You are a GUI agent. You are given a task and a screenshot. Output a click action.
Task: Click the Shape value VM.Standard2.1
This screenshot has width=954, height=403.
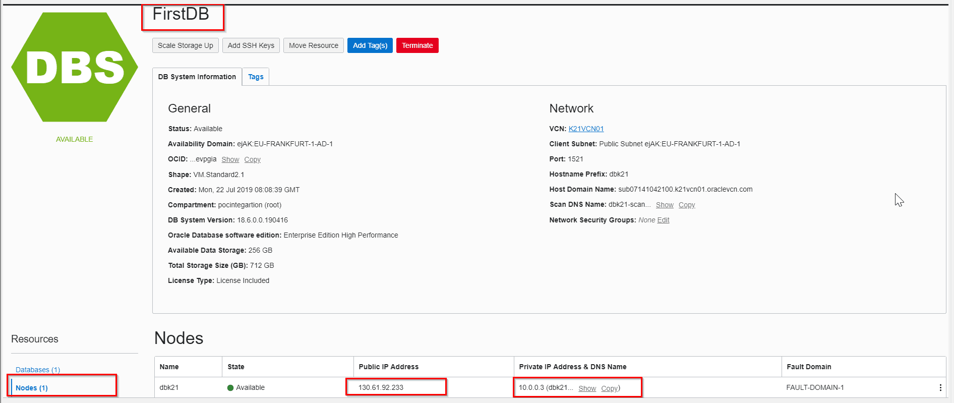[219, 175]
